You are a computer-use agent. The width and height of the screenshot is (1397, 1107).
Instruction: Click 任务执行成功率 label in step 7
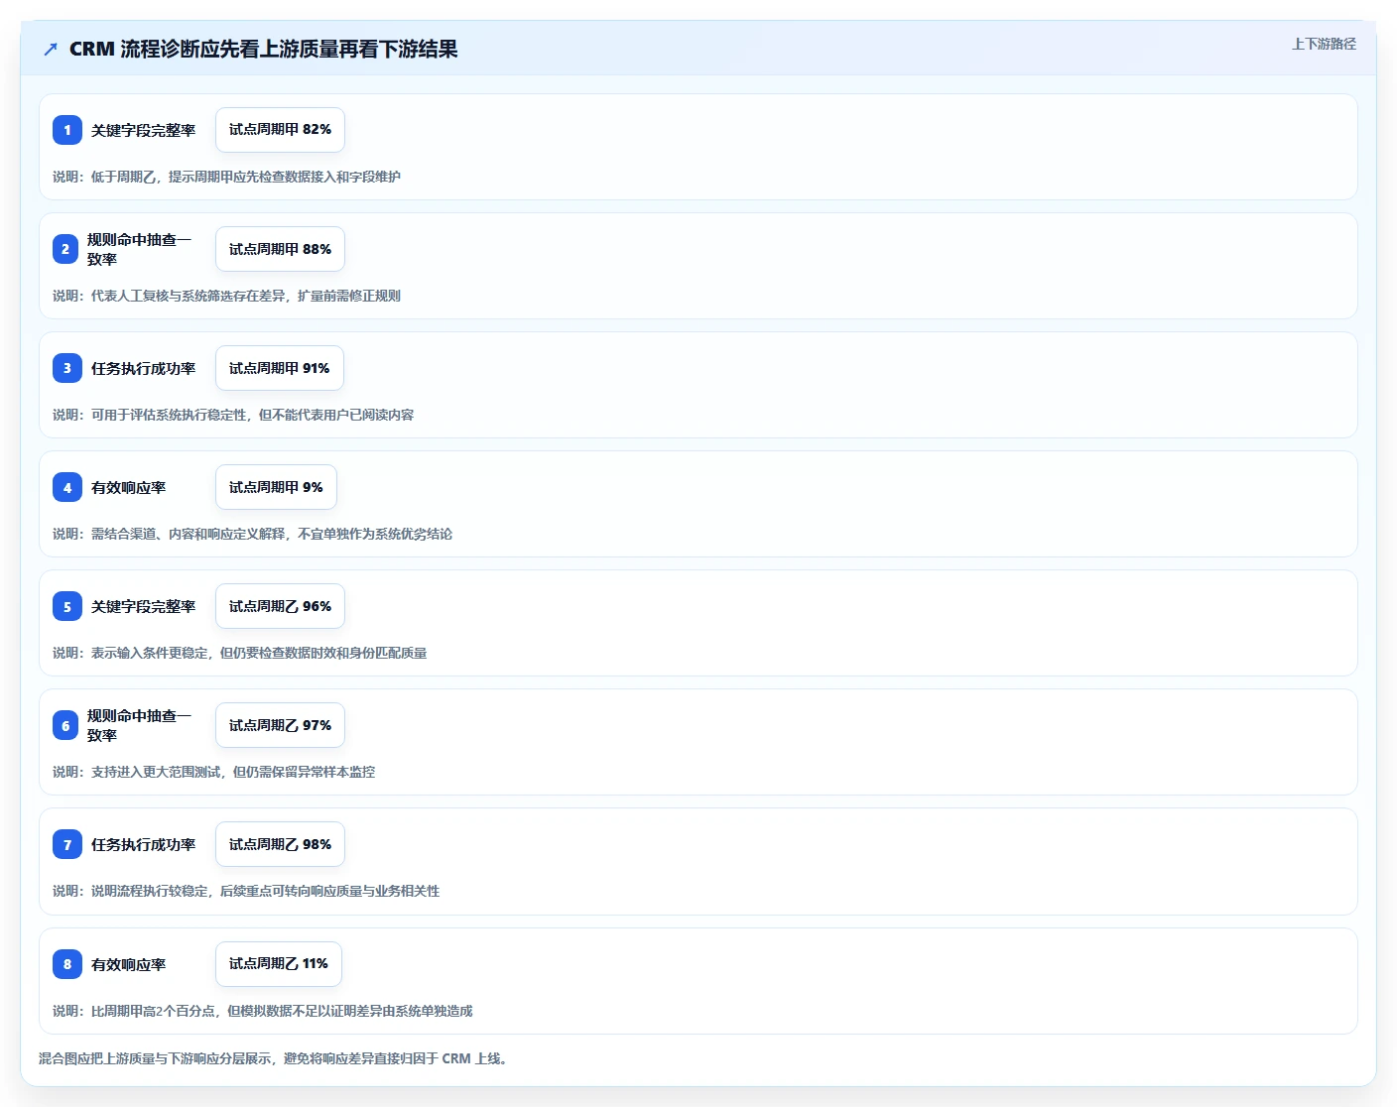tap(143, 844)
